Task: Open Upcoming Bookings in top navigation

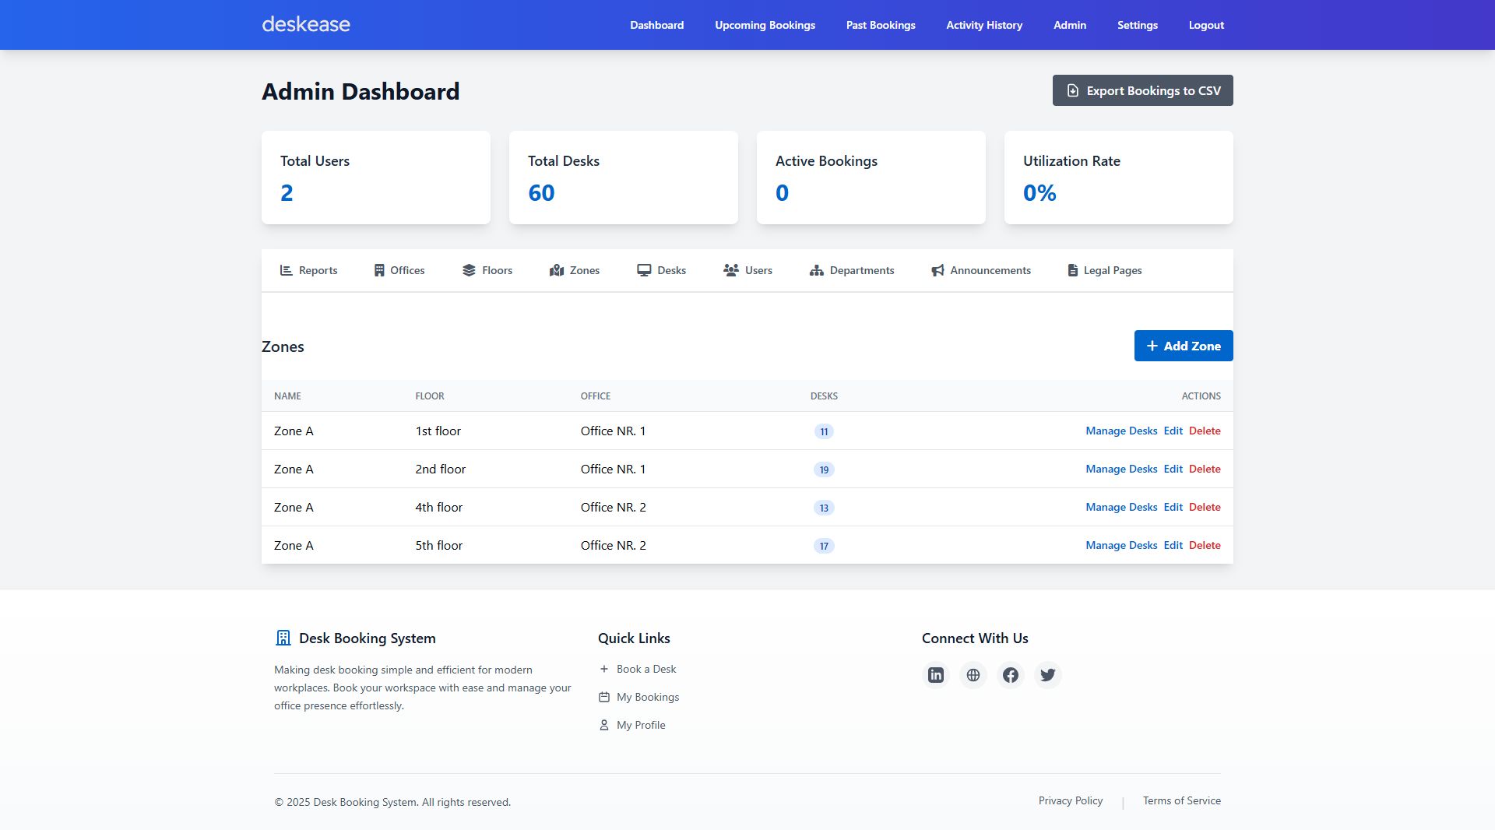Action: 765,25
